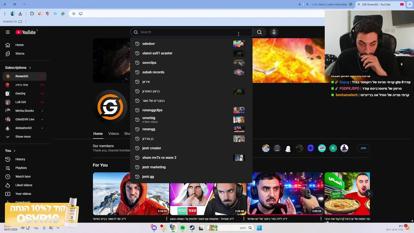Activate voice search microphone
Screen dimensions: 414x233
(274, 32)
